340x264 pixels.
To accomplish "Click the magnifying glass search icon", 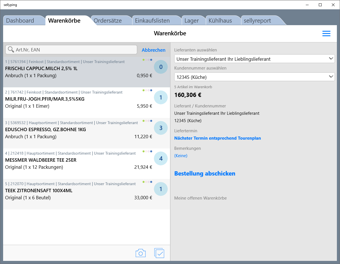I will click(x=11, y=50).
